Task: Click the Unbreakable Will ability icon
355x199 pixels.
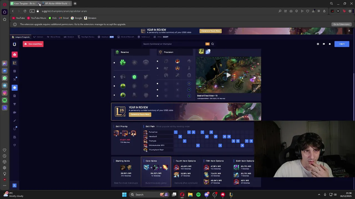Action: [x=145, y=145]
